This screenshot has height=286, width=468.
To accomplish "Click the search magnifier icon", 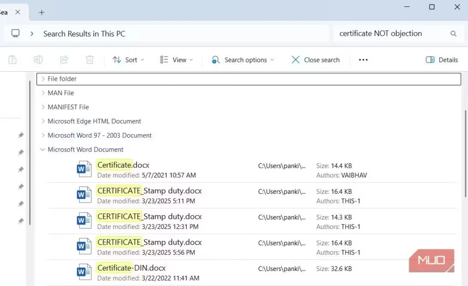I will click(x=453, y=34).
